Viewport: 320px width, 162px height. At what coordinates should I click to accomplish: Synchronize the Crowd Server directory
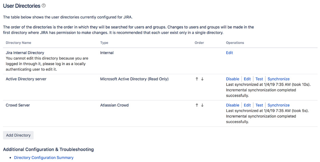(x=278, y=105)
